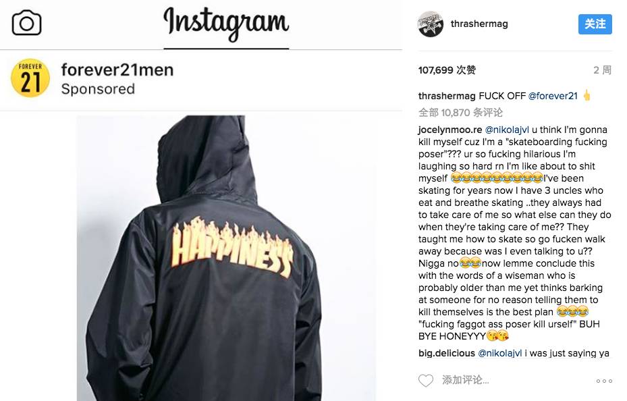Open the three-dot more options menu
This screenshot has height=401, width=627.
[604, 381]
